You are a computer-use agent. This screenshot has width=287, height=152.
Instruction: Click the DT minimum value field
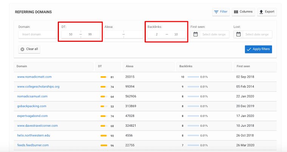71,34
